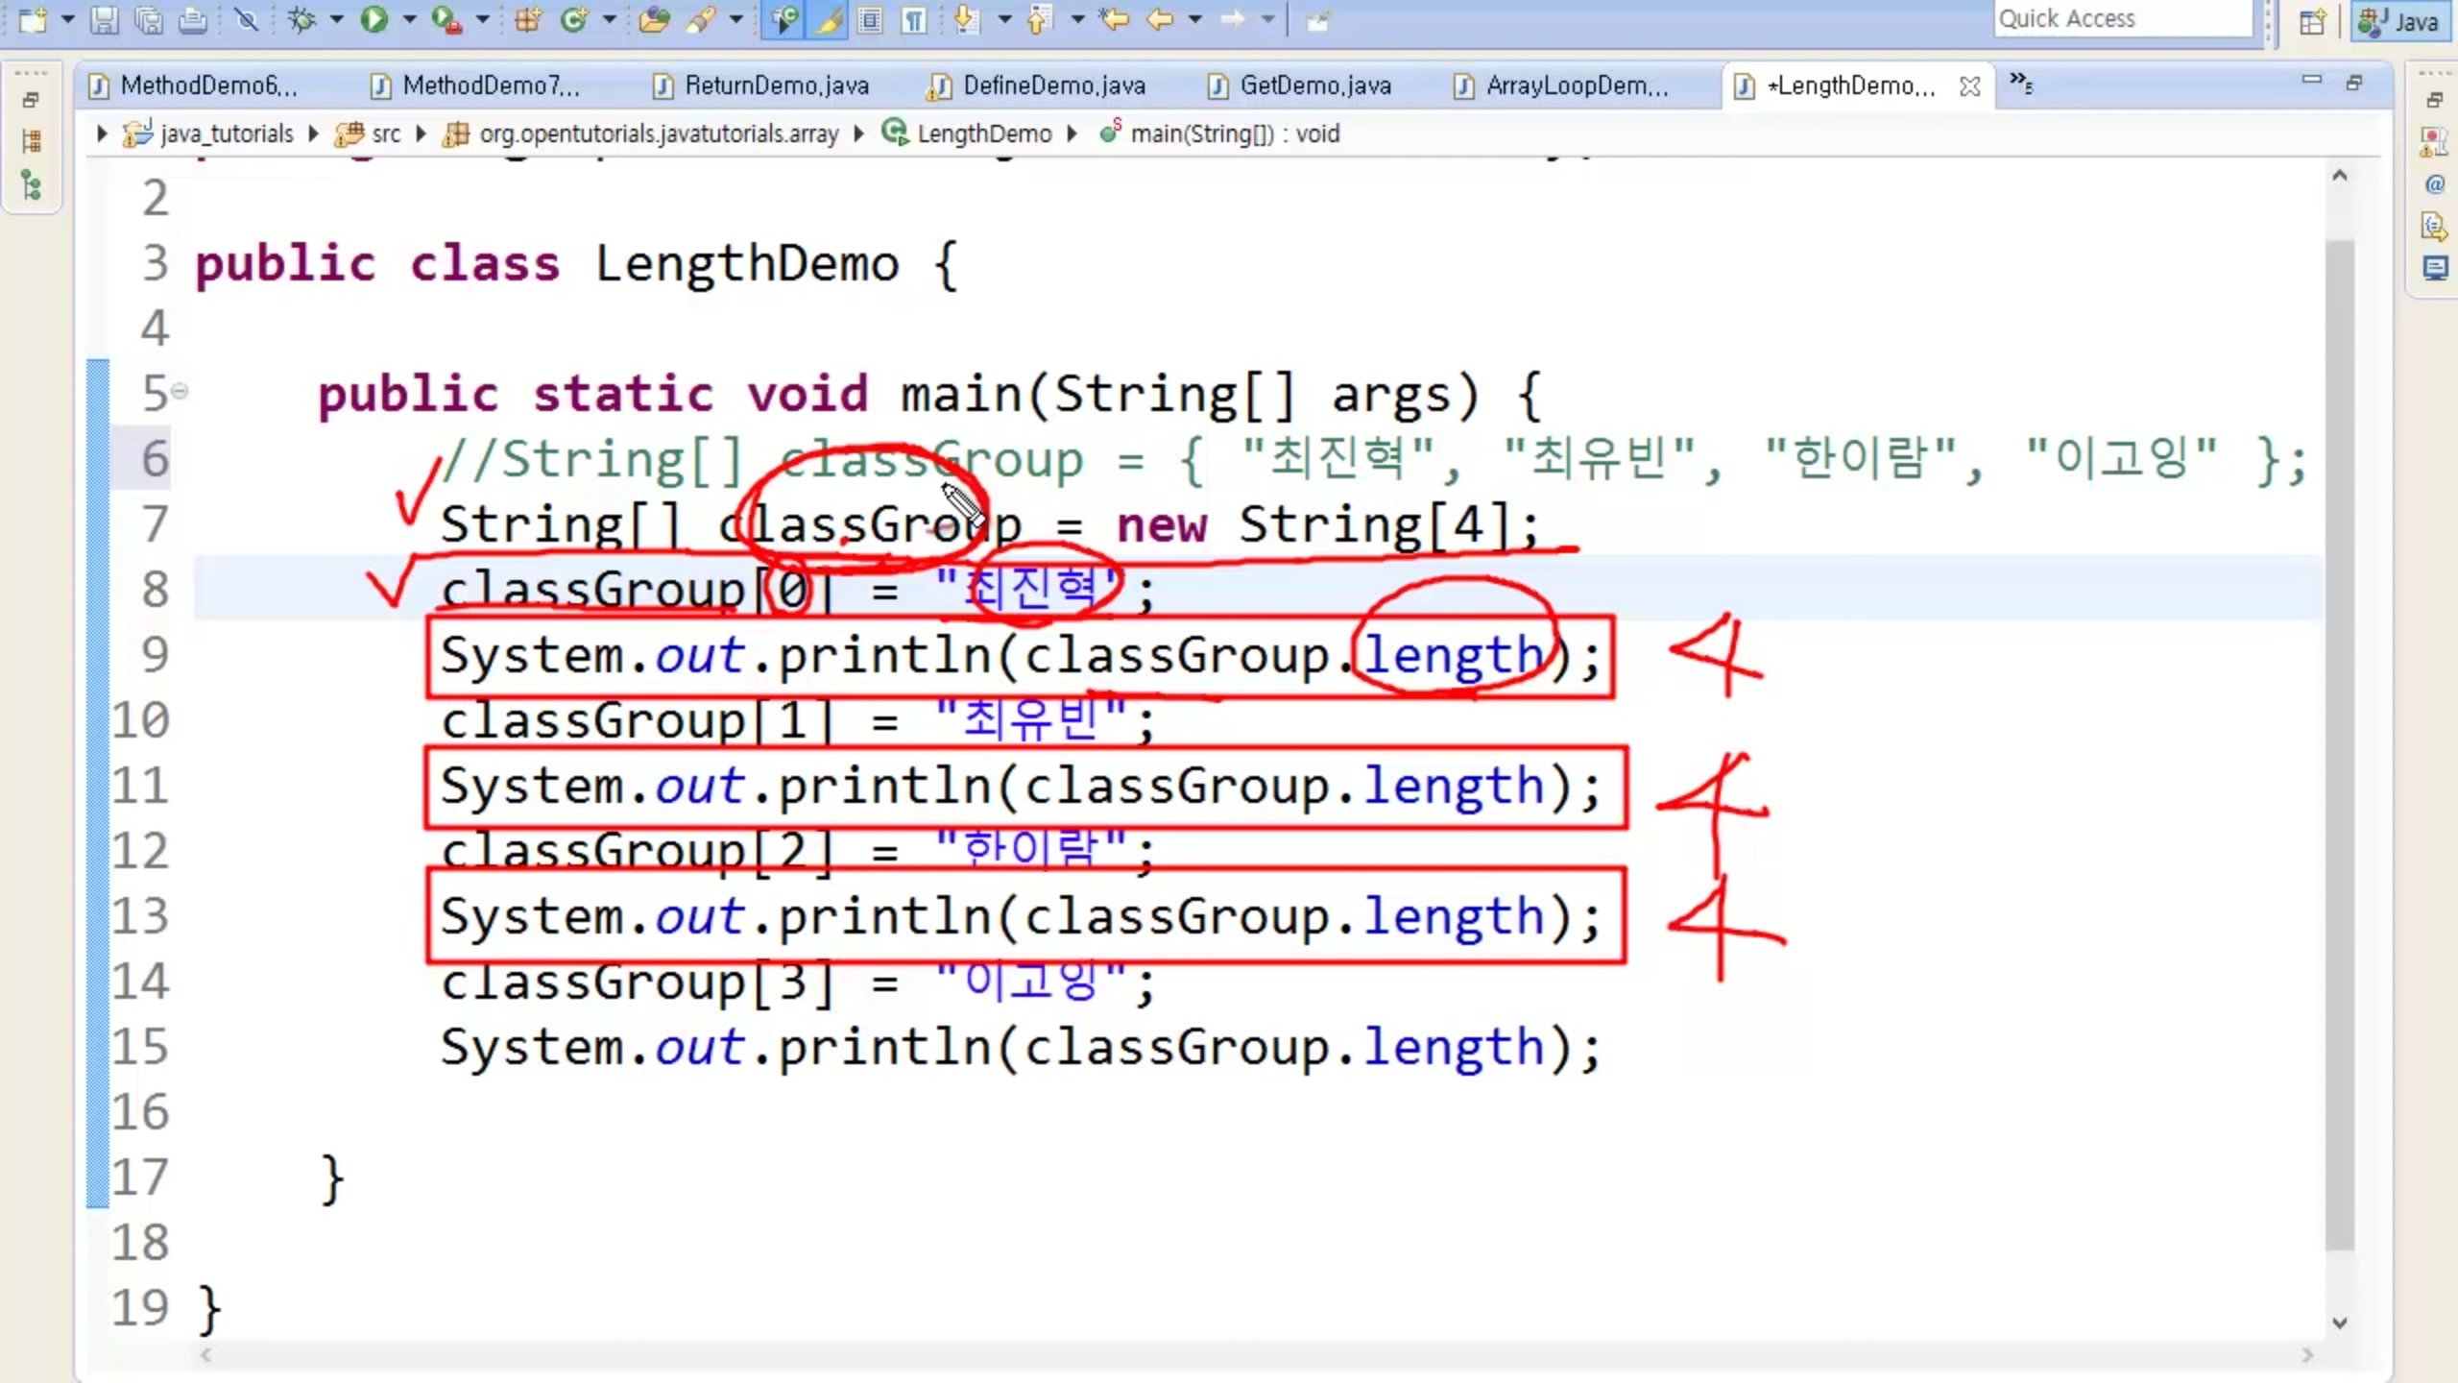Expand the breadcrumb arrow after LengthDemo
Screen dimensions: 2458x1383
[1072, 133]
